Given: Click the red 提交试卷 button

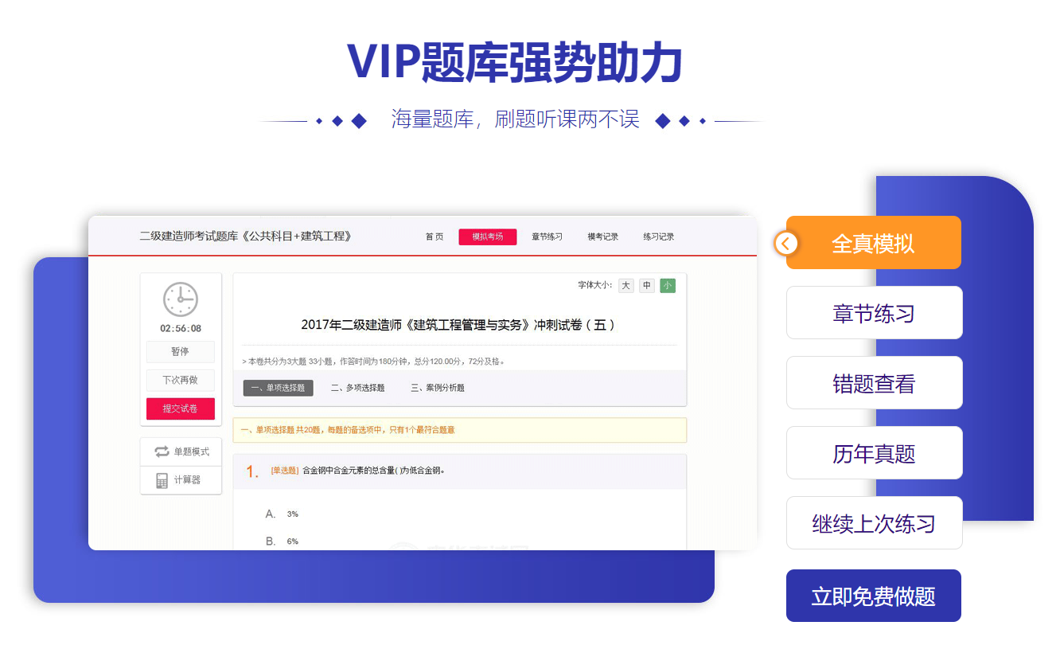Looking at the screenshot, I should point(181,409).
